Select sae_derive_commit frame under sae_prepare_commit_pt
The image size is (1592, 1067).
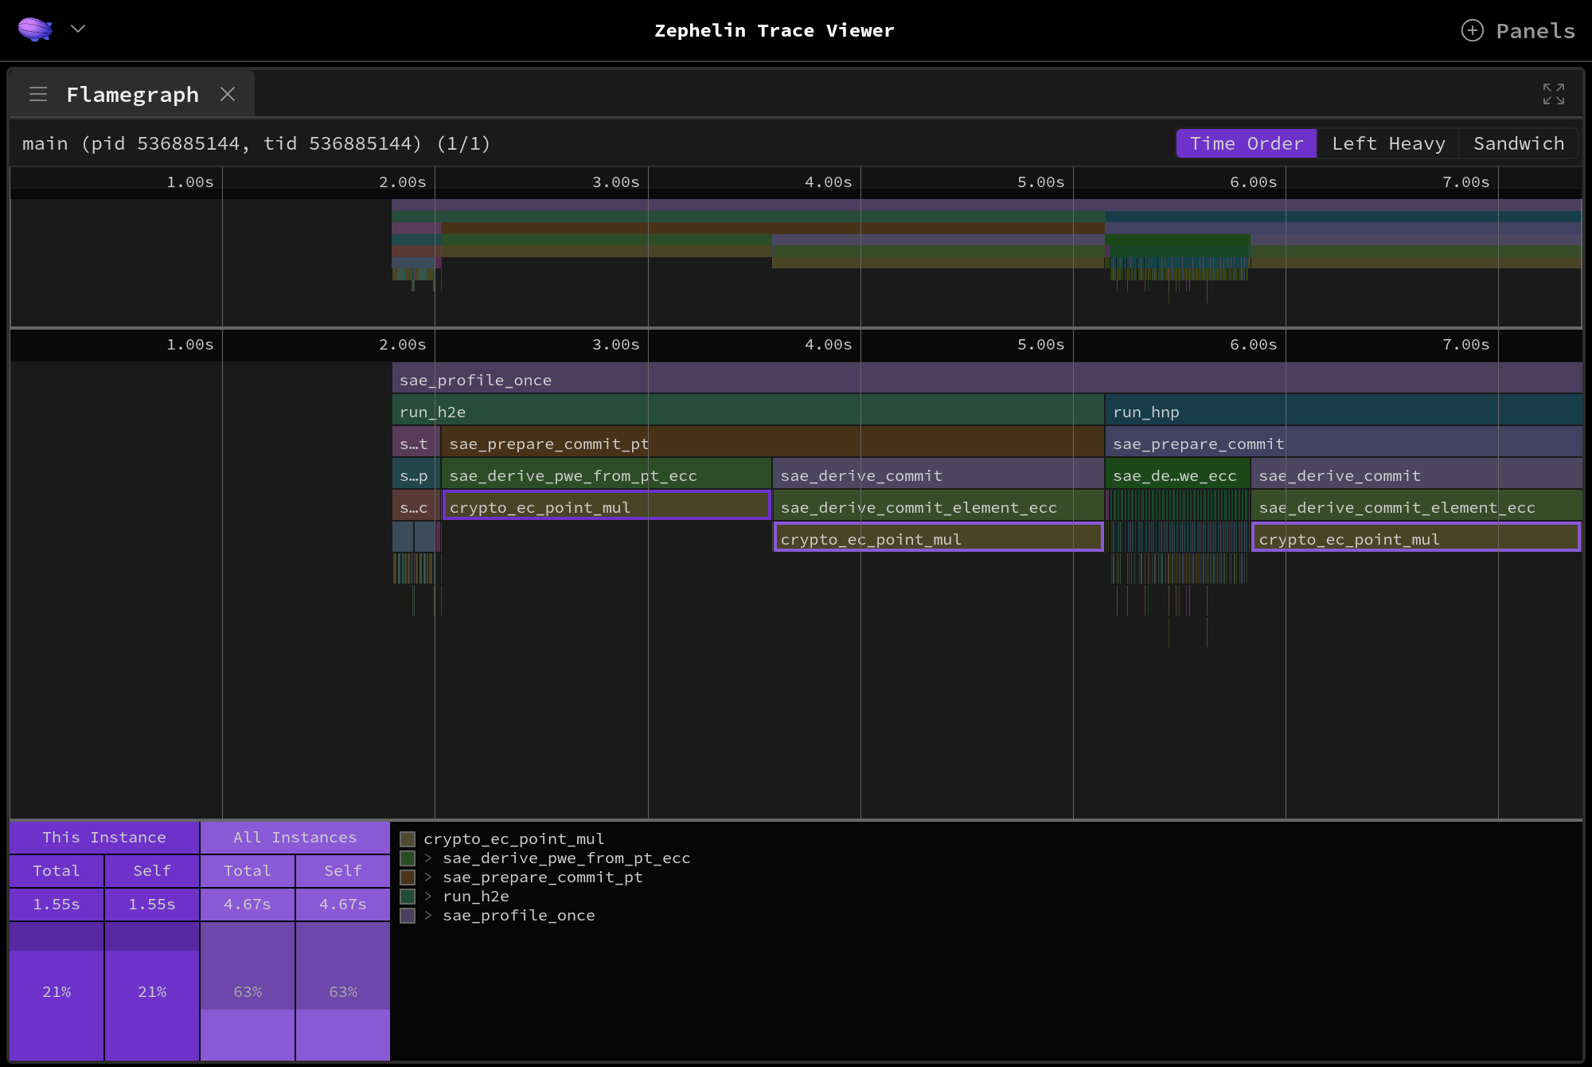pos(938,475)
